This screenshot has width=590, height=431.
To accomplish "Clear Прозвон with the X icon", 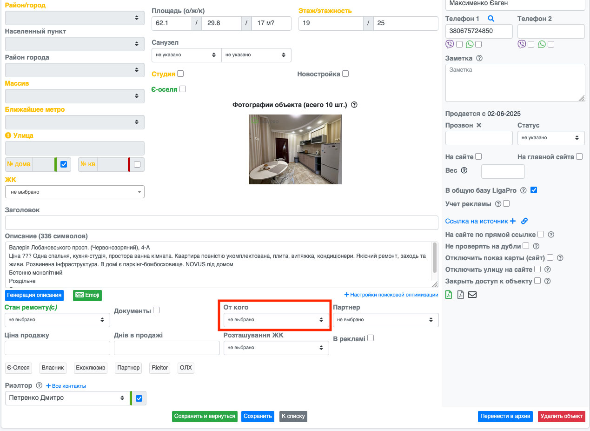I will [x=479, y=126].
